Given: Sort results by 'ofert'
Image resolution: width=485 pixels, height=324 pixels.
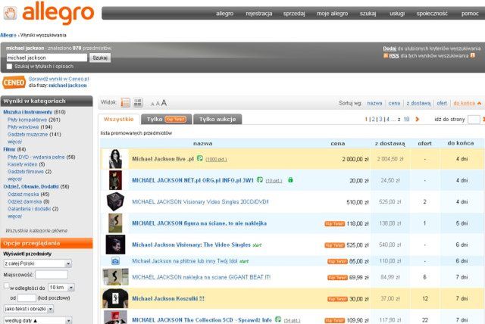Looking at the screenshot, I should click(x=442, y=103).
